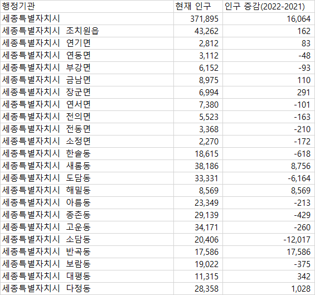The image size is (315, 295).
Task: Click the 23,349 population cell
Action: (198, 203)
